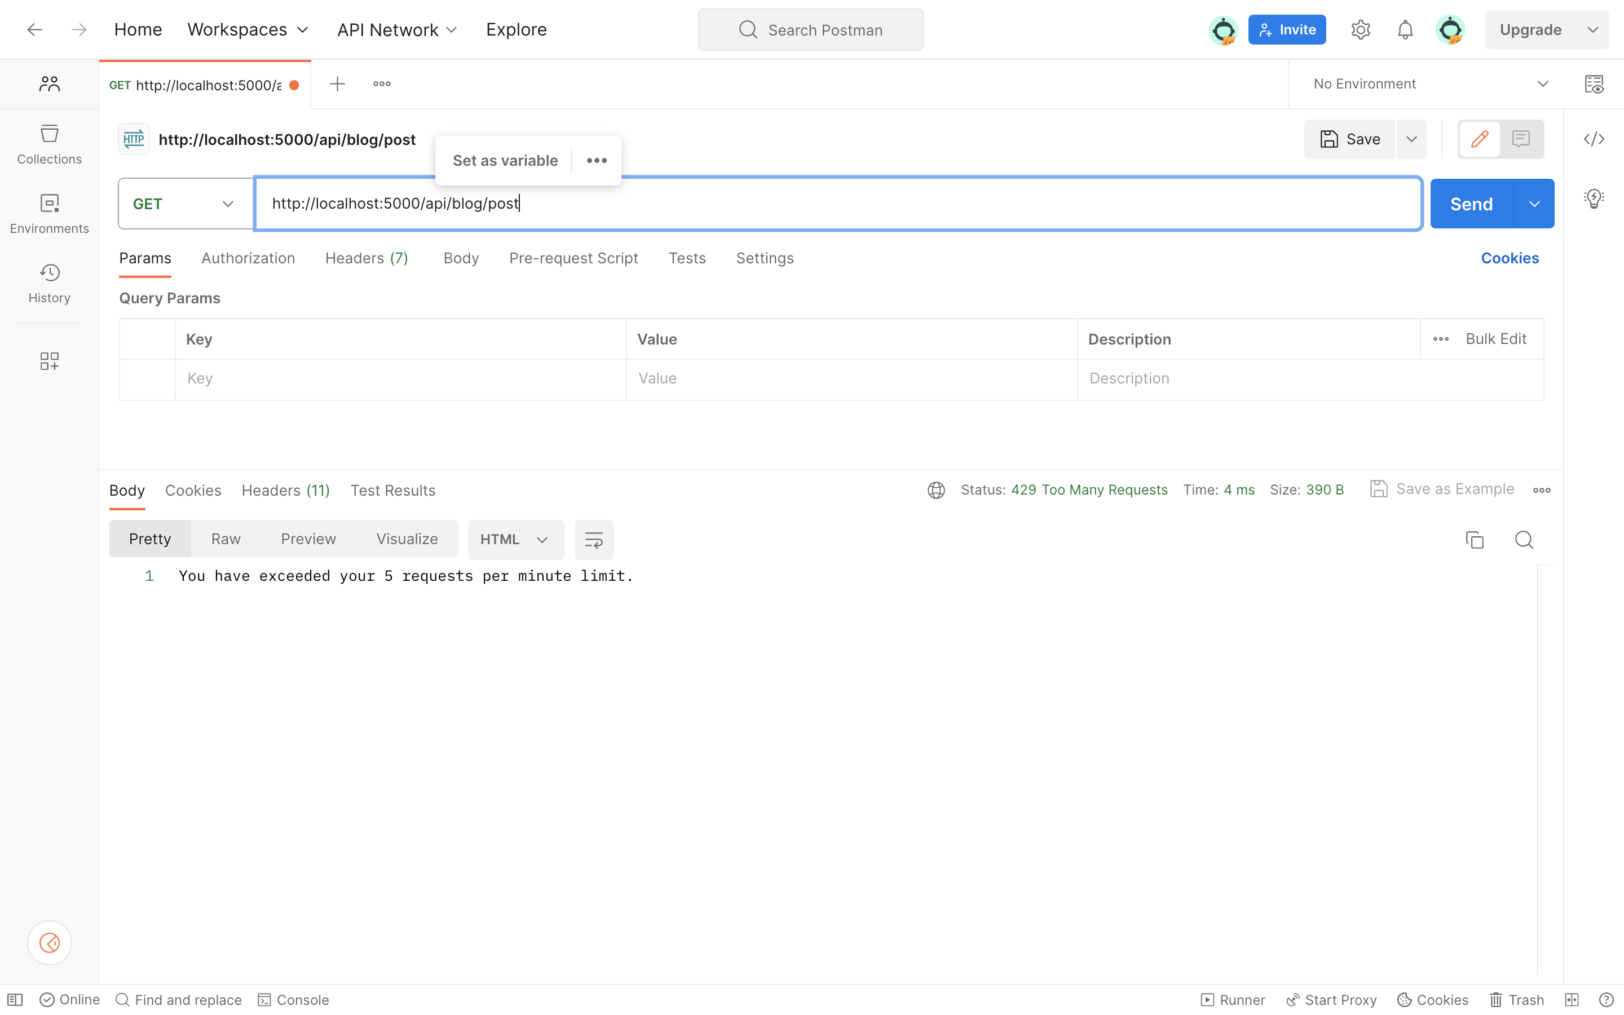The width and height of the screenshot is (1624, 1015).
Task: Open the Console in status bar
Action: pyautogui.click(x=294, y=1000)
